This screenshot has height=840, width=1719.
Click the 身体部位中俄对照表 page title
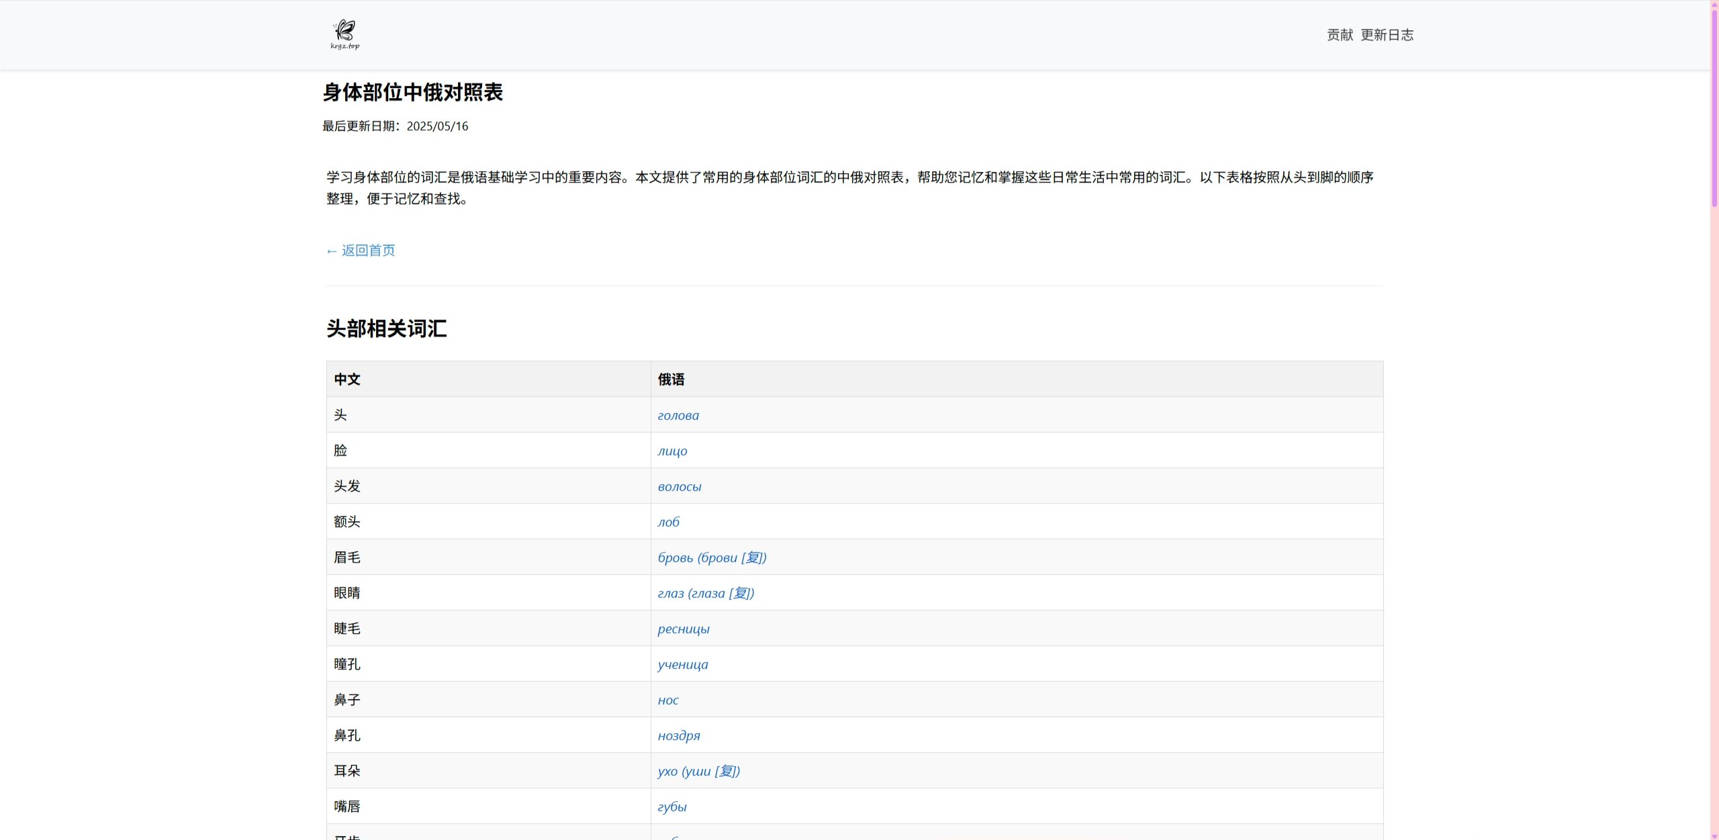point(413,92)
